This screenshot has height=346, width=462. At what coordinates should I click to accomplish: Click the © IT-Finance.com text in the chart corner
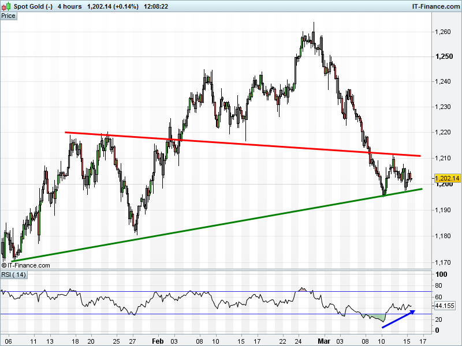coord(25,265)
